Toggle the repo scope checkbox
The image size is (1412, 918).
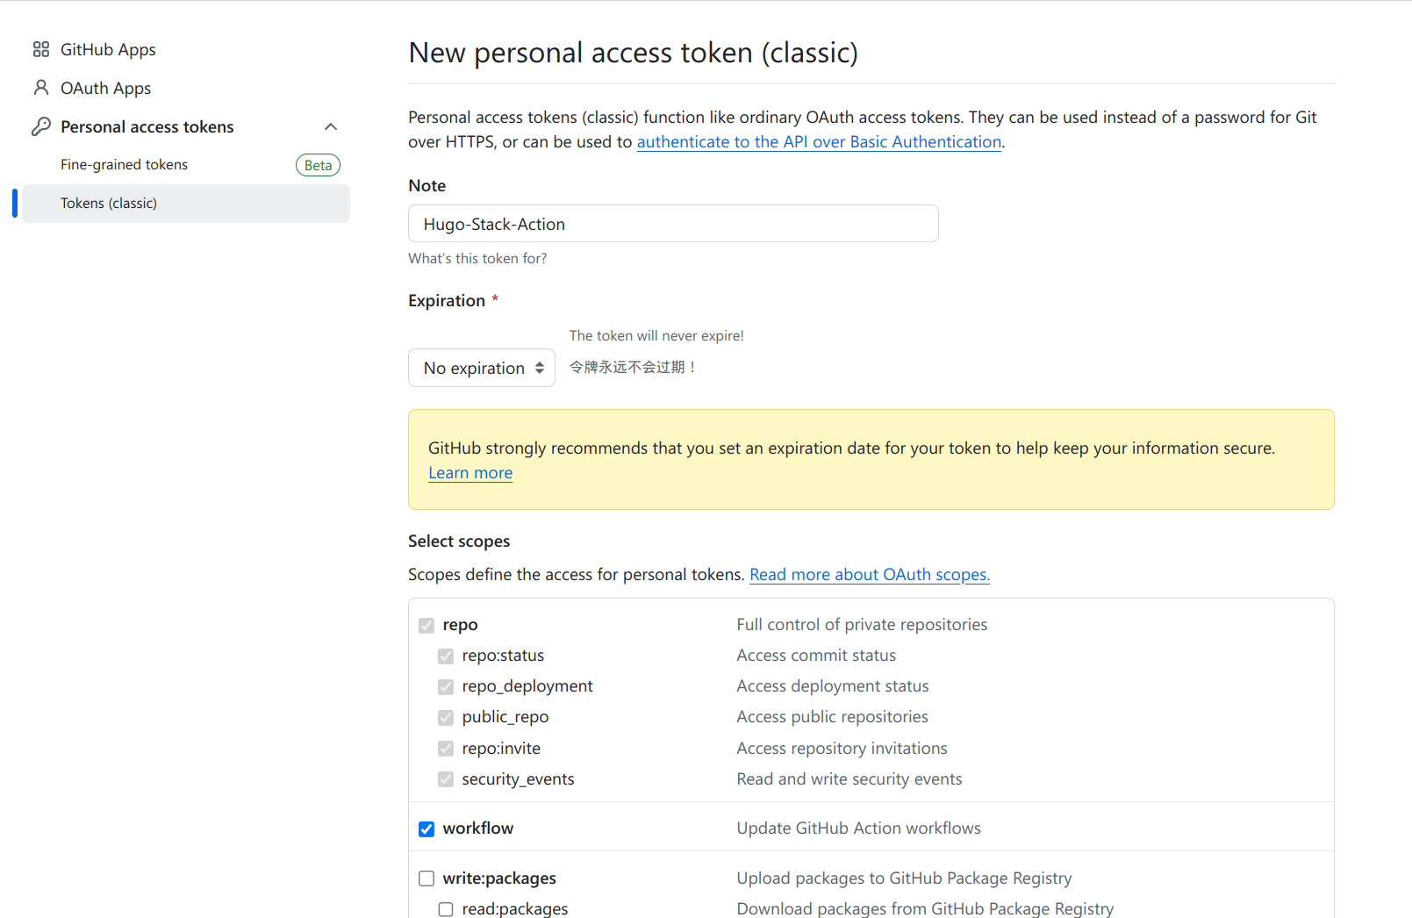(x=426, y=626)
